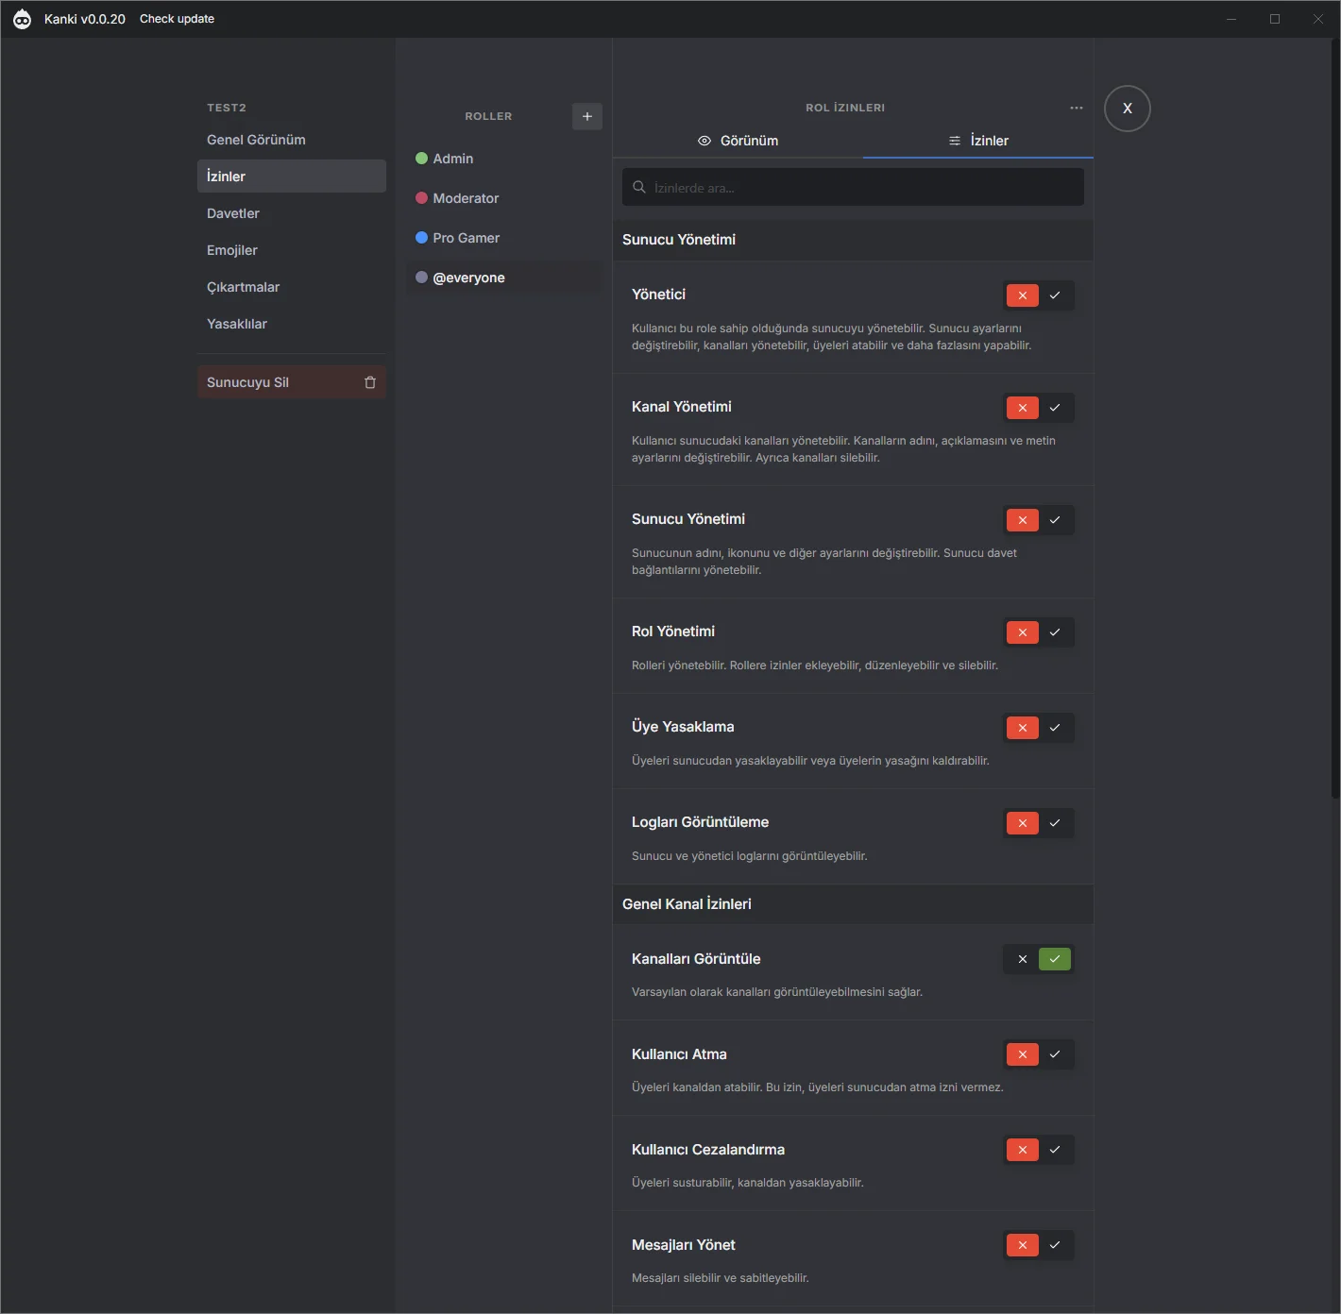Select the green Admin role
This screenshot has height=1314, width=1341.
click(452, 159)
